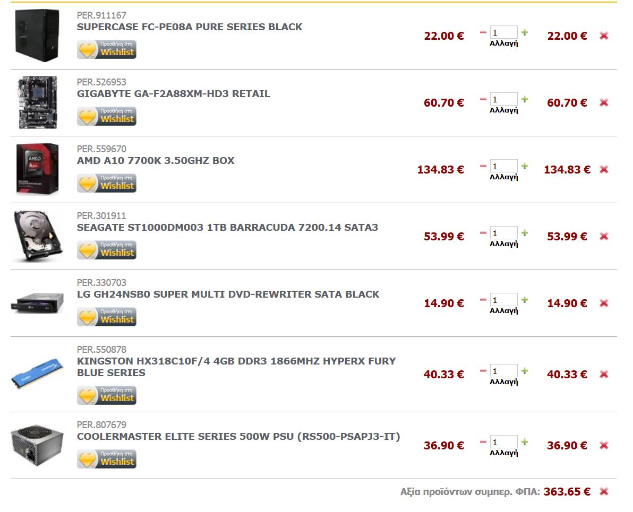633x512 pixels.
Task: Add Coolermaster PSU to Wishlist
Action: (x=107, y=459)
